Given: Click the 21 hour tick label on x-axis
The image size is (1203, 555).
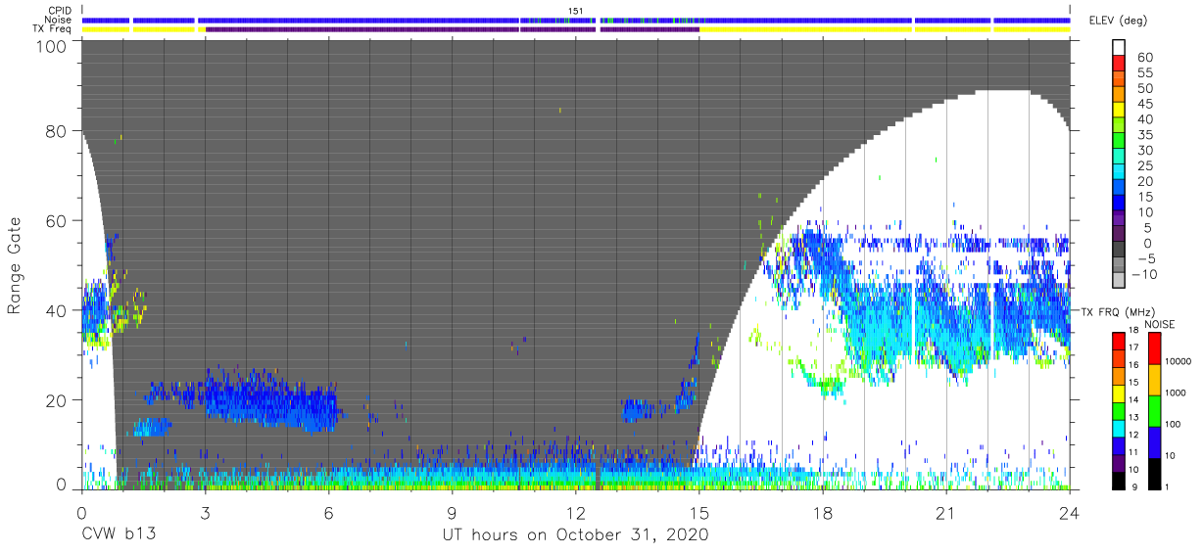Looking at the screenshot, I should click(x=945, y=513).
